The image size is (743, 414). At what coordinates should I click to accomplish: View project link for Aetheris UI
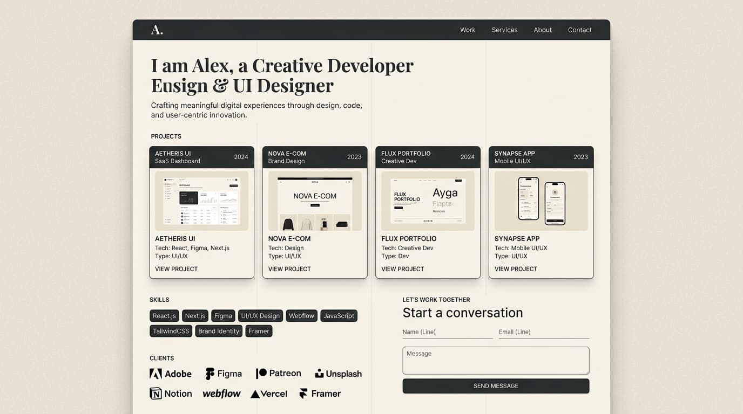tap(177, 269)
